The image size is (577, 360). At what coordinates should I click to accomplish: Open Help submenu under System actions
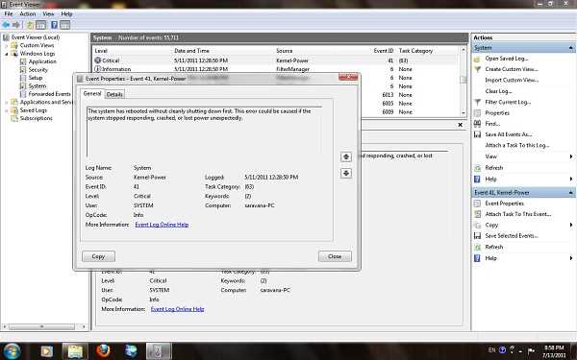[524, 179]
